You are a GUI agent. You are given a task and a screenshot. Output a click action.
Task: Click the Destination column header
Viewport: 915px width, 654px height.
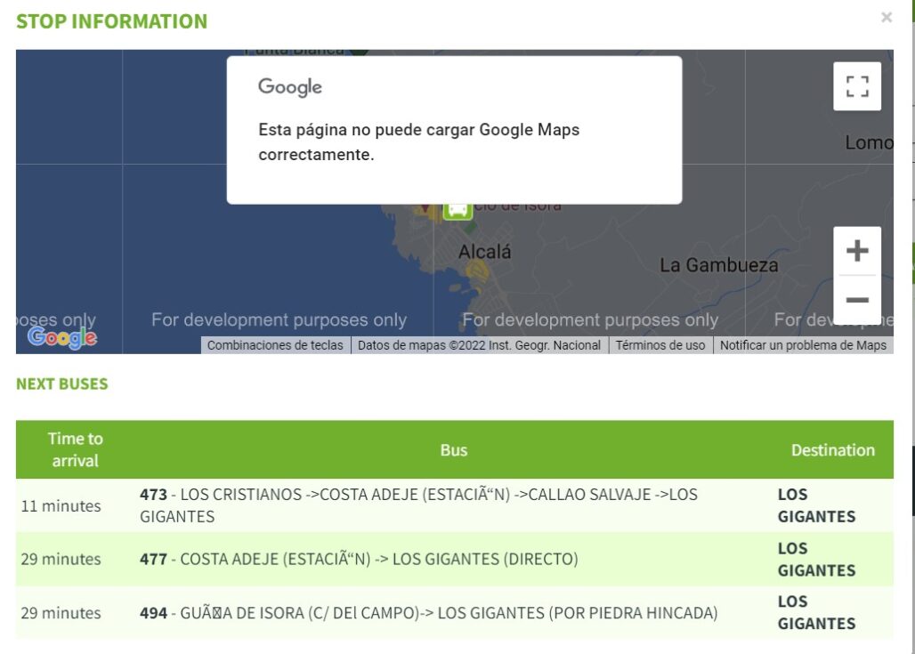[x=832, y=450]
